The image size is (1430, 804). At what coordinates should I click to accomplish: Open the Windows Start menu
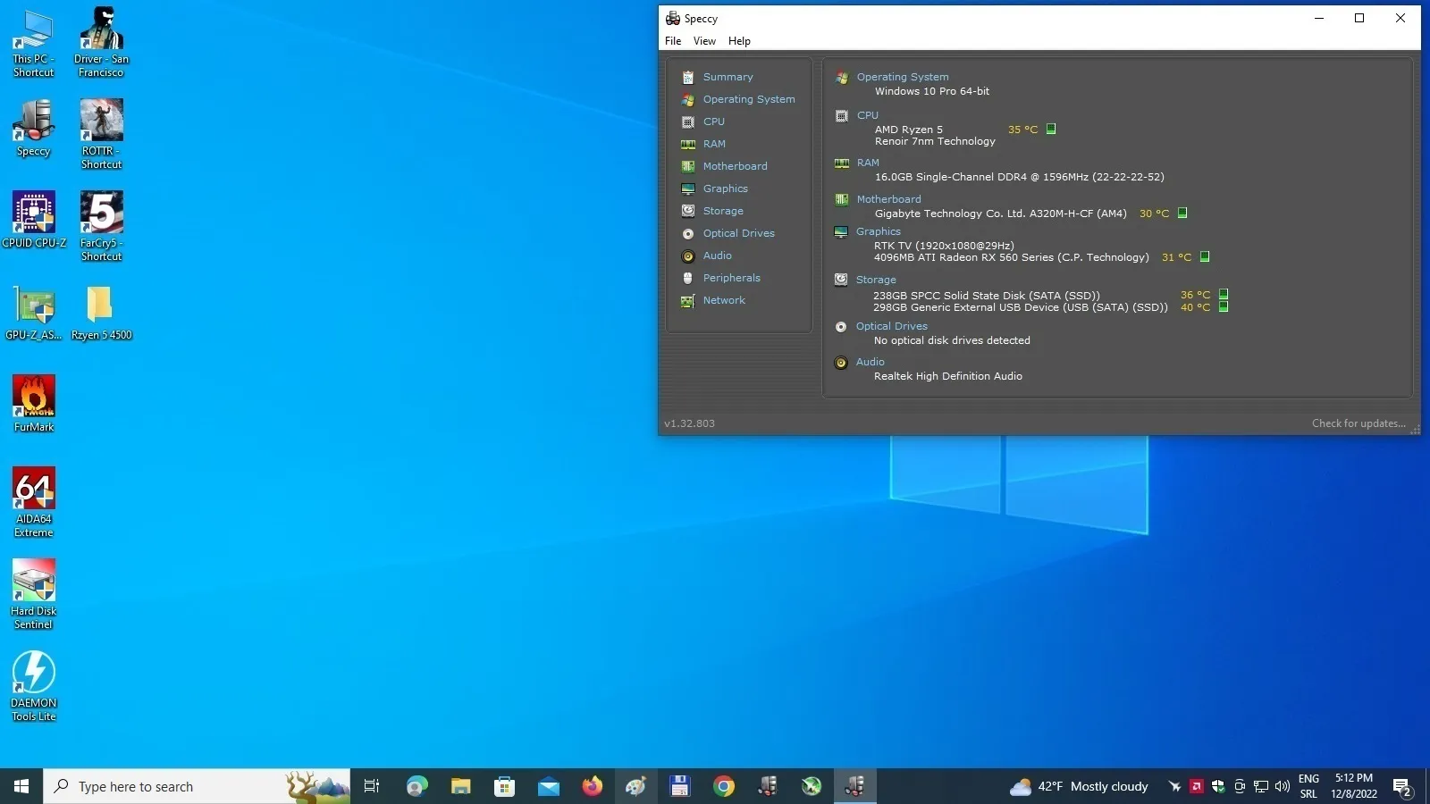click(x=21, y=786)
